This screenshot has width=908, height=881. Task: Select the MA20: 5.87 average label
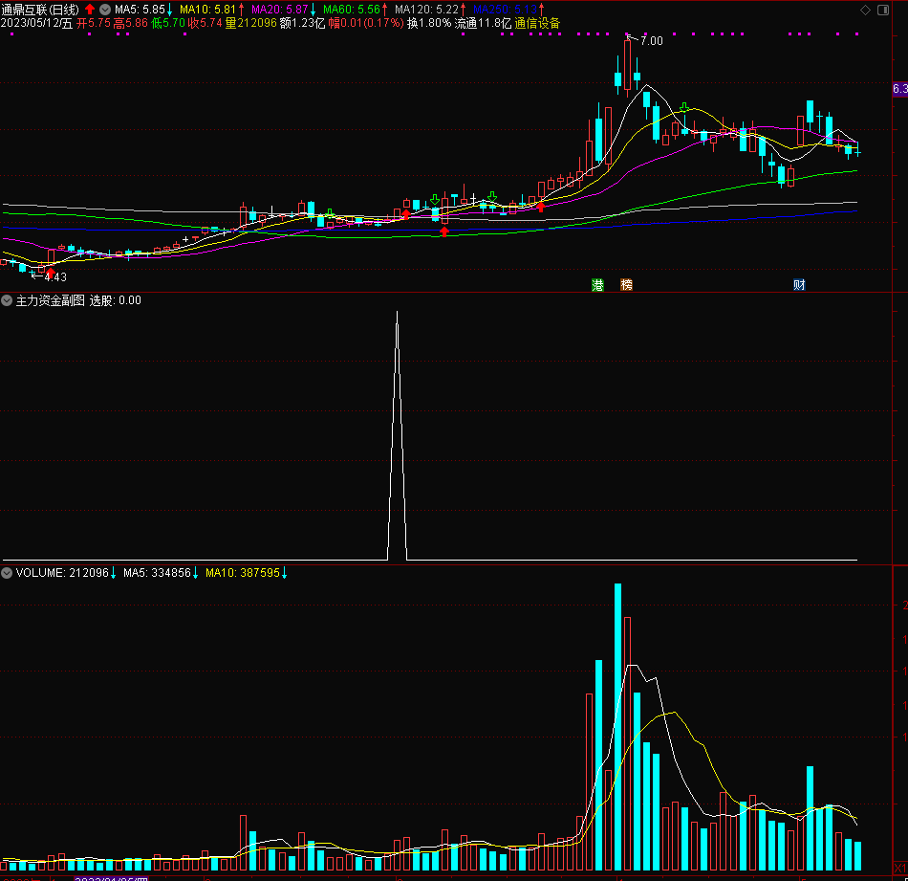[280, 10]
